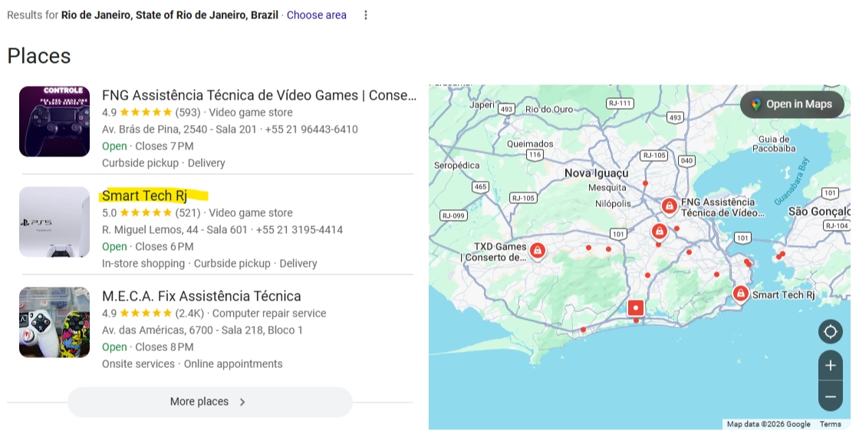The height and width of the screenshot is (437, 859).
Task: Click Closes 7 PM hours text
Action: click(164, 146)
